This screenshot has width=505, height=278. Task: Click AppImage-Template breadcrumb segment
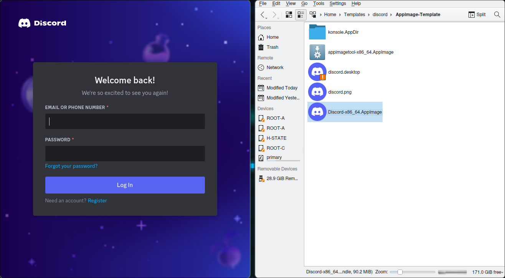418,15
